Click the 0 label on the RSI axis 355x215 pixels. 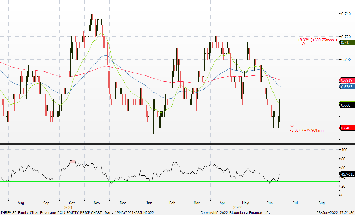pyautogui.click(x=343, y=196)
